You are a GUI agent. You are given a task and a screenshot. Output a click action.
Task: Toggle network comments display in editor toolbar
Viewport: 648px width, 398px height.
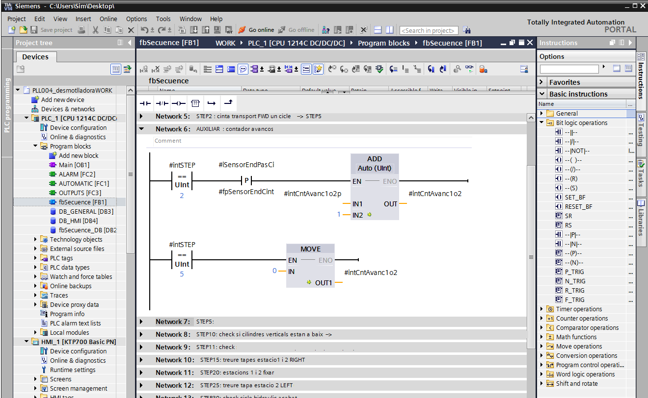(x=243, y=69)
